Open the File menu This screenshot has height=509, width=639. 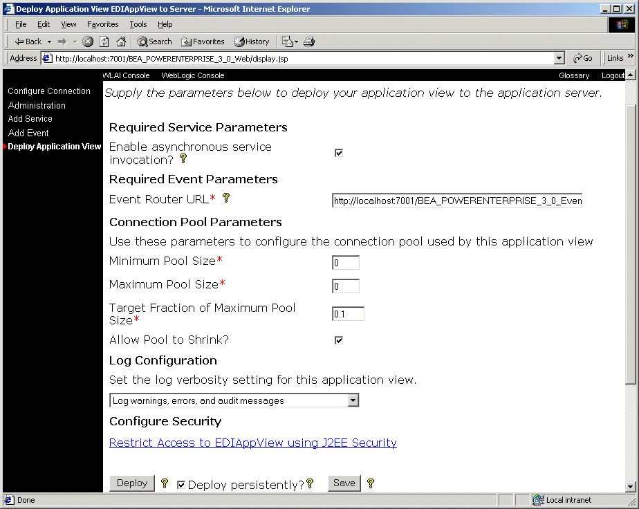(x=21, y=24)
